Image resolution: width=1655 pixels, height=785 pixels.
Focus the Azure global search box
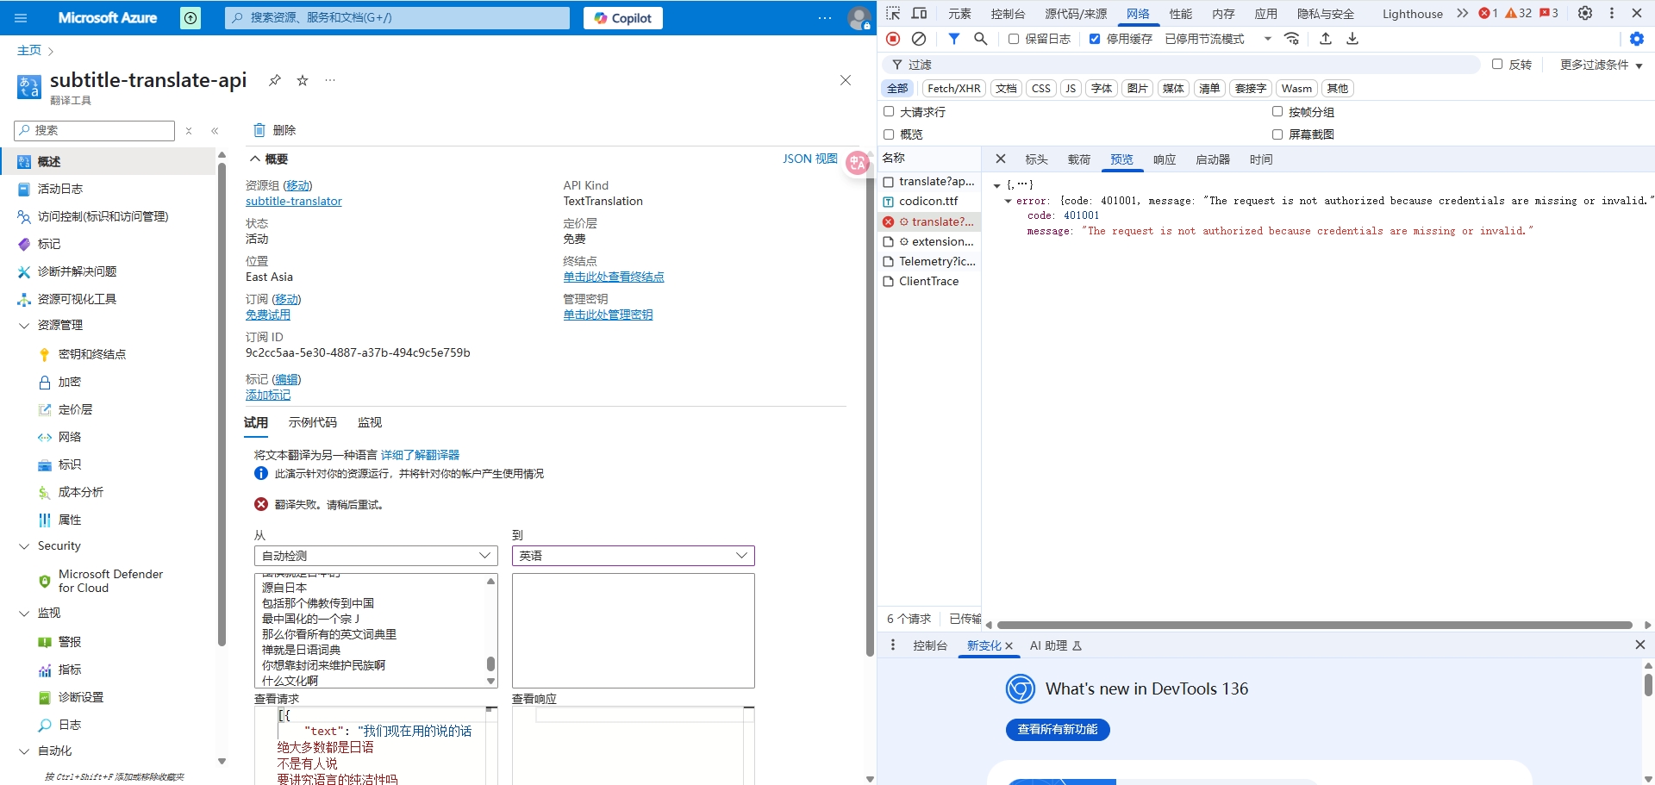pos(397,17)
